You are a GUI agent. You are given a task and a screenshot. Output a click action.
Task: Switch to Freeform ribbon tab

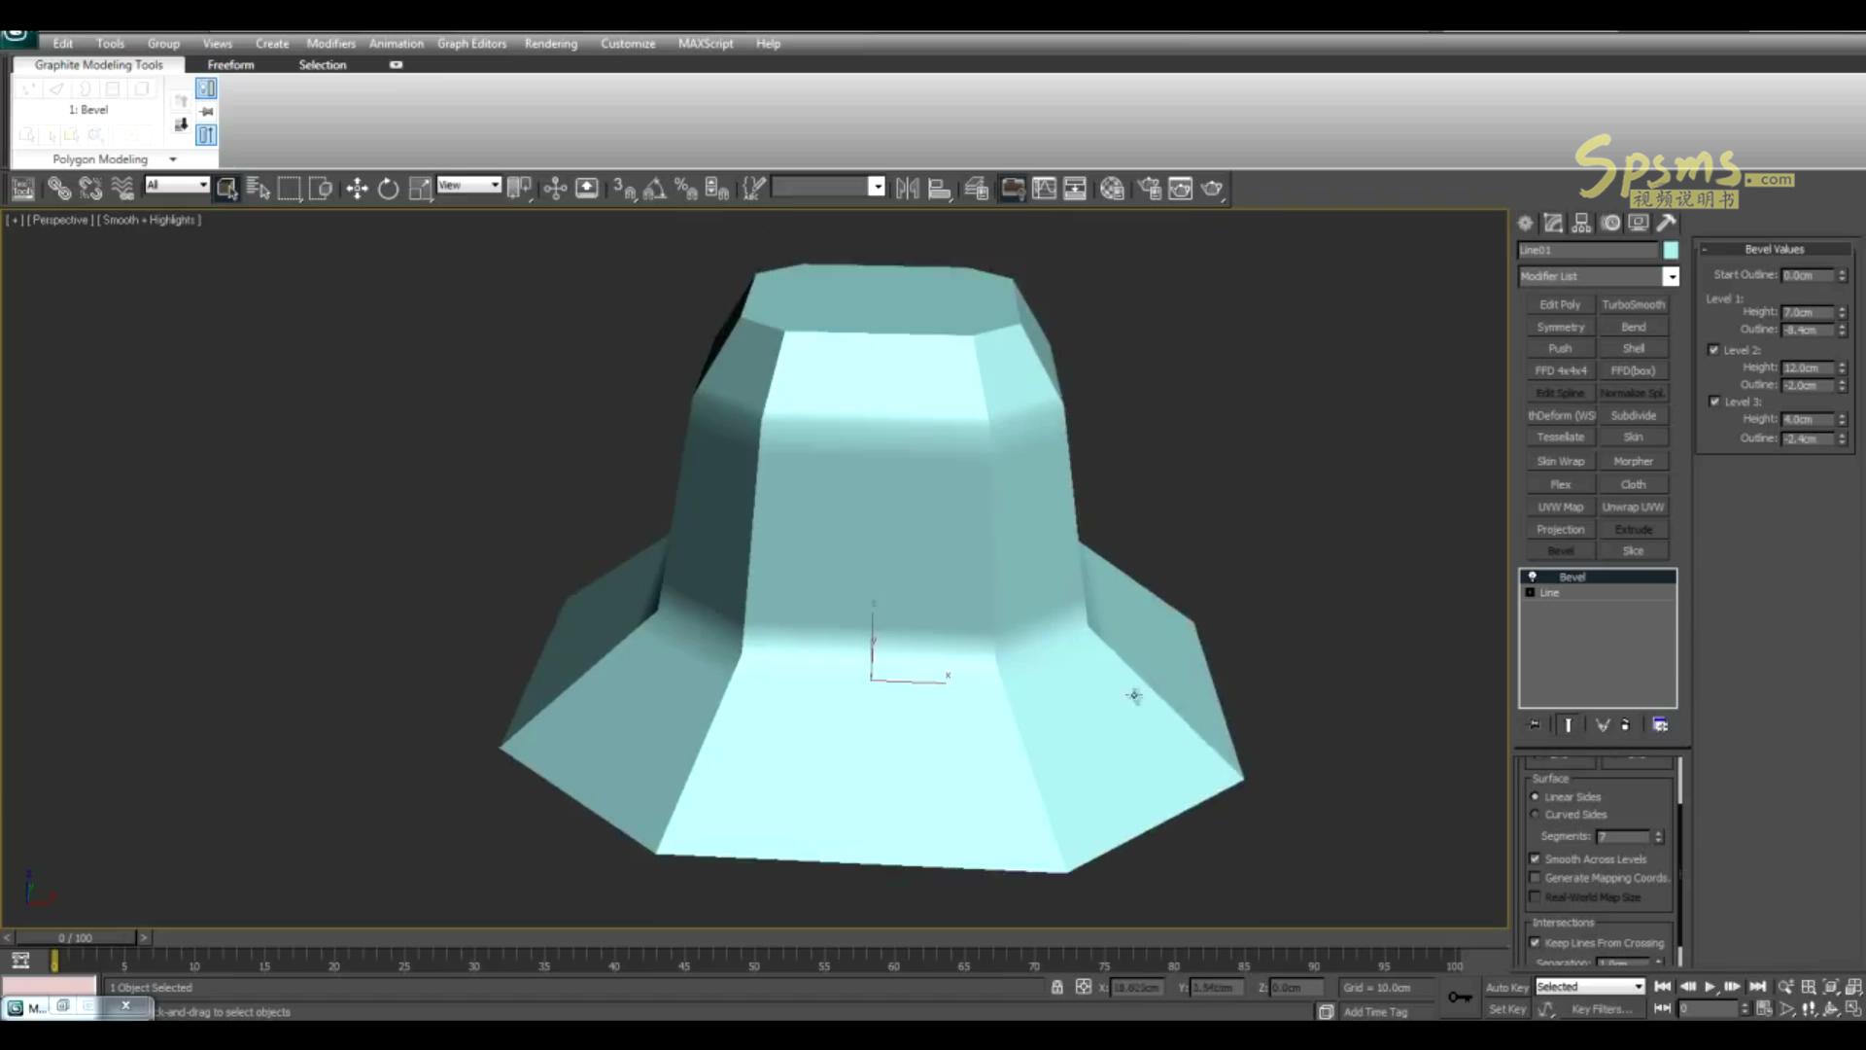[x=230, y=65]
